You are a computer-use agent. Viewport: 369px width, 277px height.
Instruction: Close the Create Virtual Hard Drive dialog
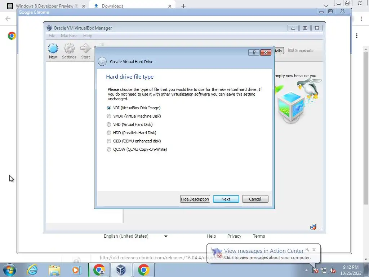pos(266,52)
